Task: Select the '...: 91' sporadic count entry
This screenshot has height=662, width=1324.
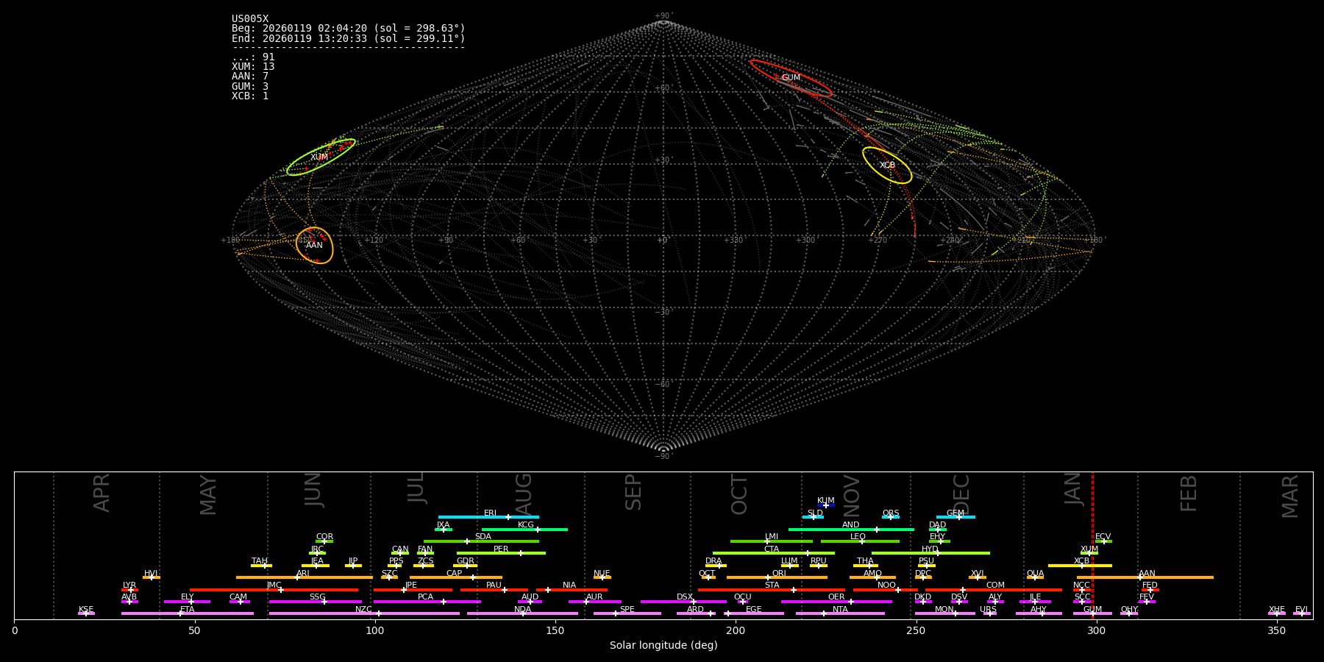Action: pos(253,57)
